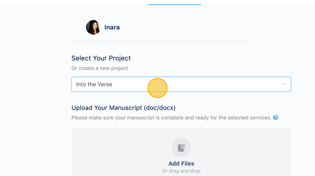Click the divider line below Inara's name

(x=163, y=42)
